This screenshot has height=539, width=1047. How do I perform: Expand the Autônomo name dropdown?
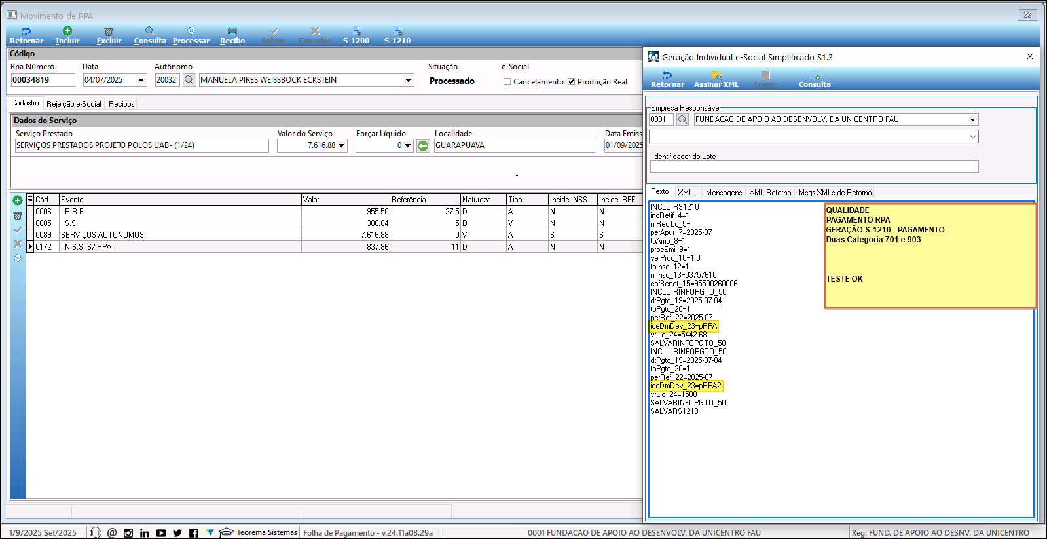(x=408, y=80)
